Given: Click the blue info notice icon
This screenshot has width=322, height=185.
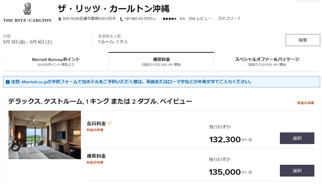Looking at the screenshot, I should click(7, 82).
